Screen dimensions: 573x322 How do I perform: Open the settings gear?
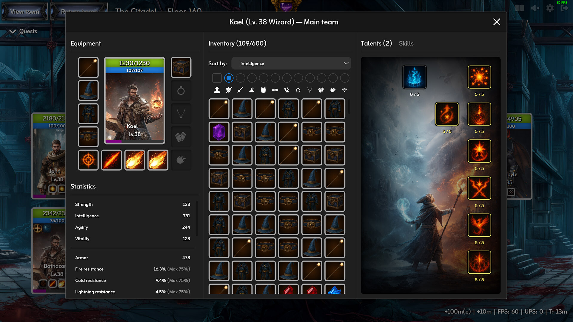point(550,8)
